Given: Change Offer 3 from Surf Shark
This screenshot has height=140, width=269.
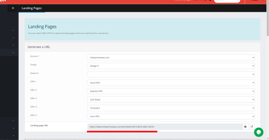Looking at the screenshot, I should pos(171,100).
